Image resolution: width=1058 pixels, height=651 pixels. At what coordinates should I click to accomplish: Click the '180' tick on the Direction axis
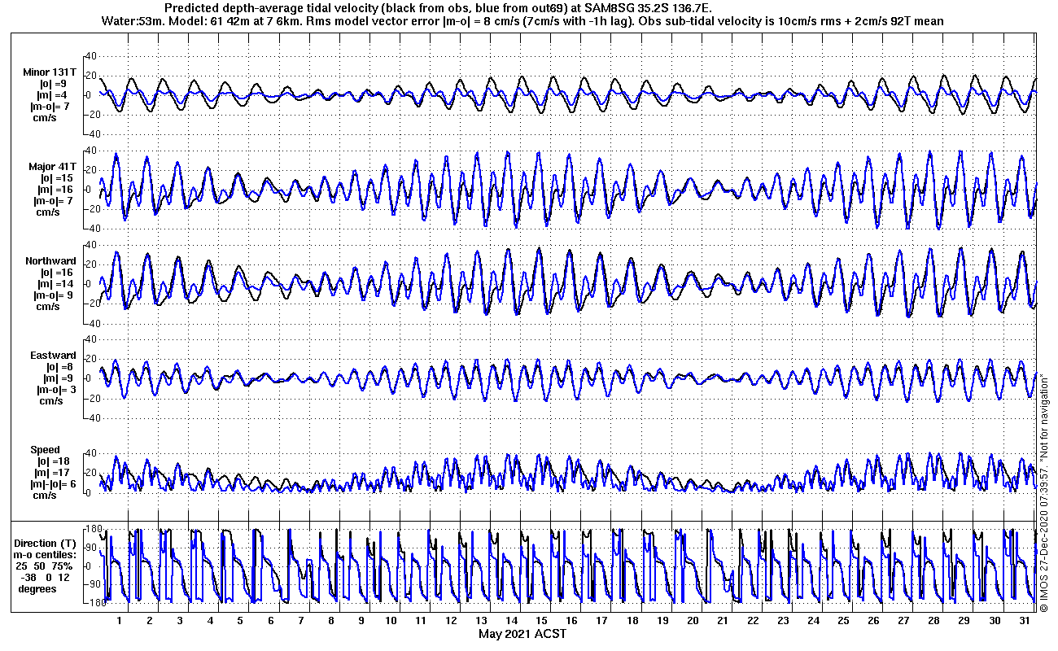click(92, 530)
